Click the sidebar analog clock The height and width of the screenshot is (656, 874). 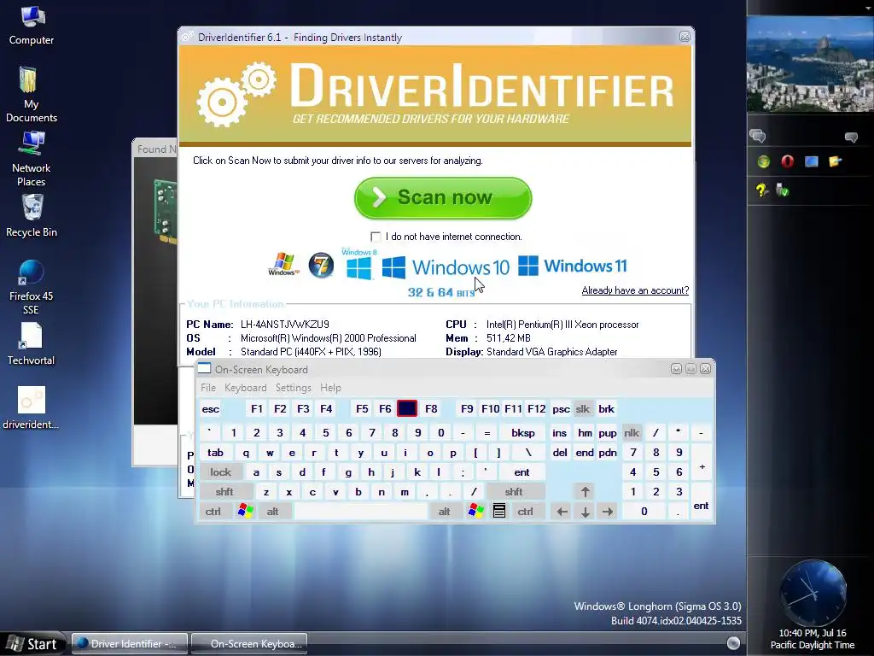coord(813,593)
